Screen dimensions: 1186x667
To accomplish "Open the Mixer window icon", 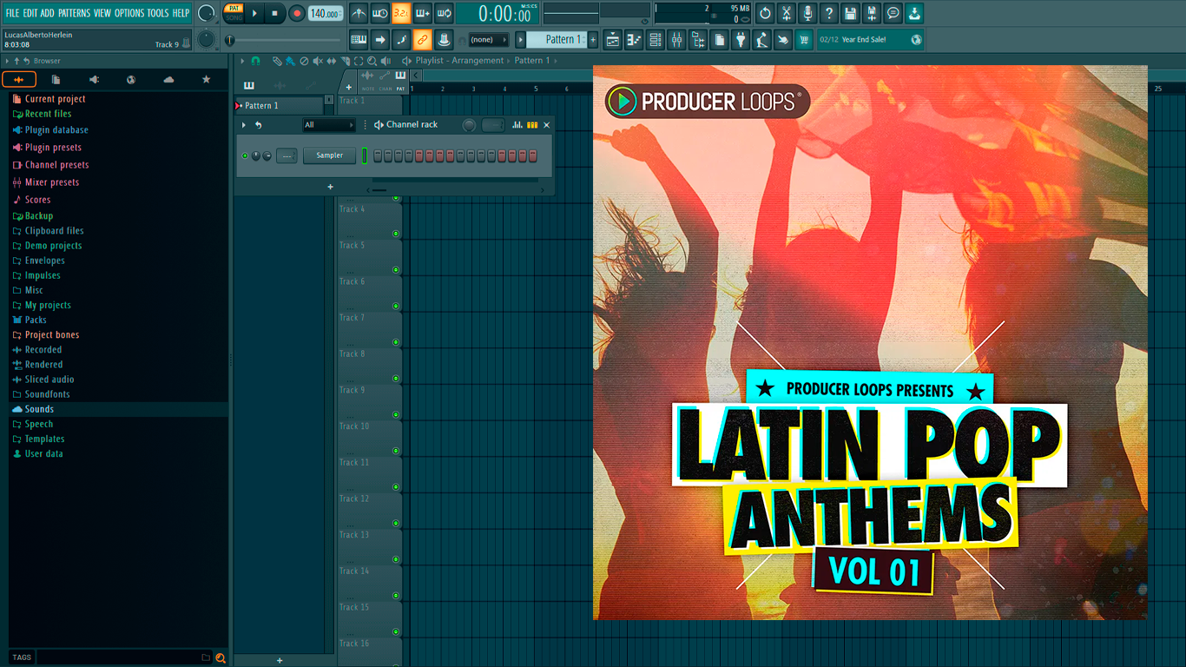I will (676, 39).
